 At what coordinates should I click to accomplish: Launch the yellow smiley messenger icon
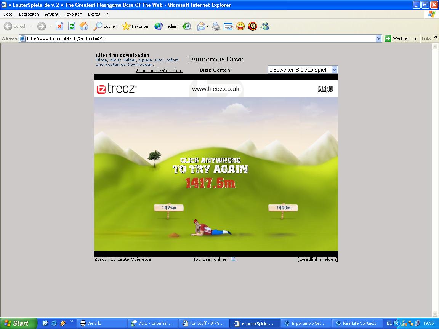click(x=240, y=26)
